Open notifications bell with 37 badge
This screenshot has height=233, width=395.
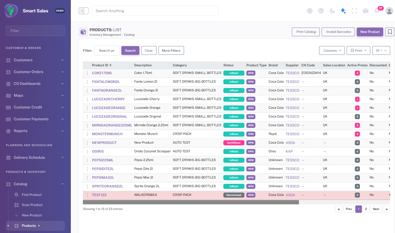(377, 11)
